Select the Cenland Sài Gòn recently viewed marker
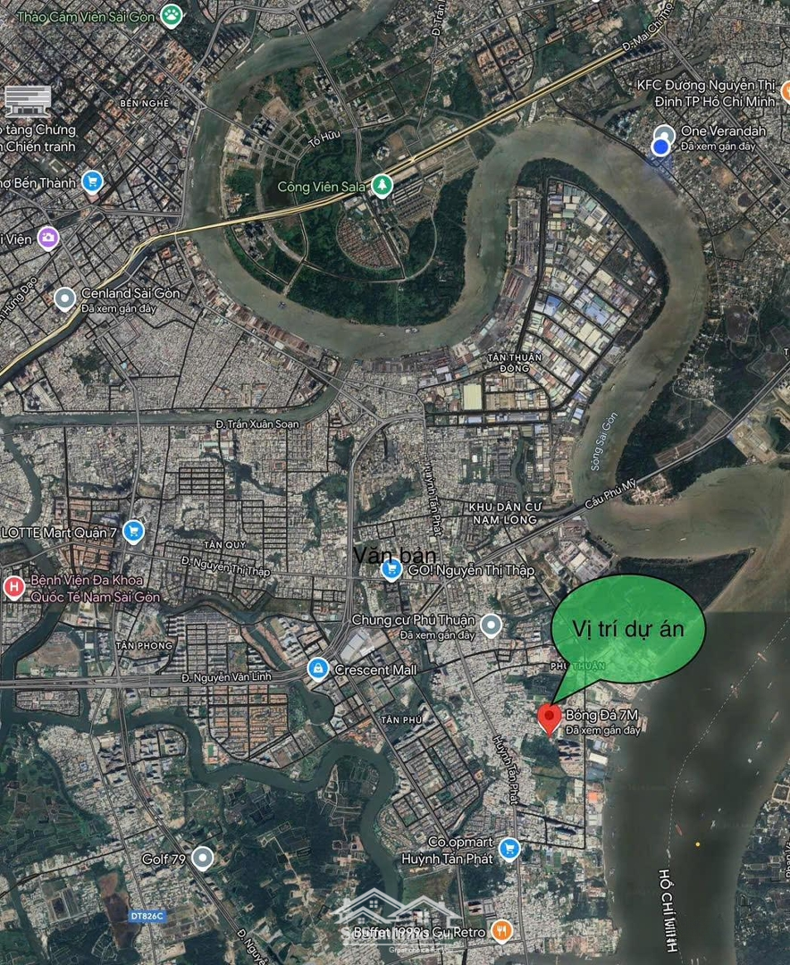Image resolution: width=790 pixels, height=965 pixels. (x=64, y=299)
